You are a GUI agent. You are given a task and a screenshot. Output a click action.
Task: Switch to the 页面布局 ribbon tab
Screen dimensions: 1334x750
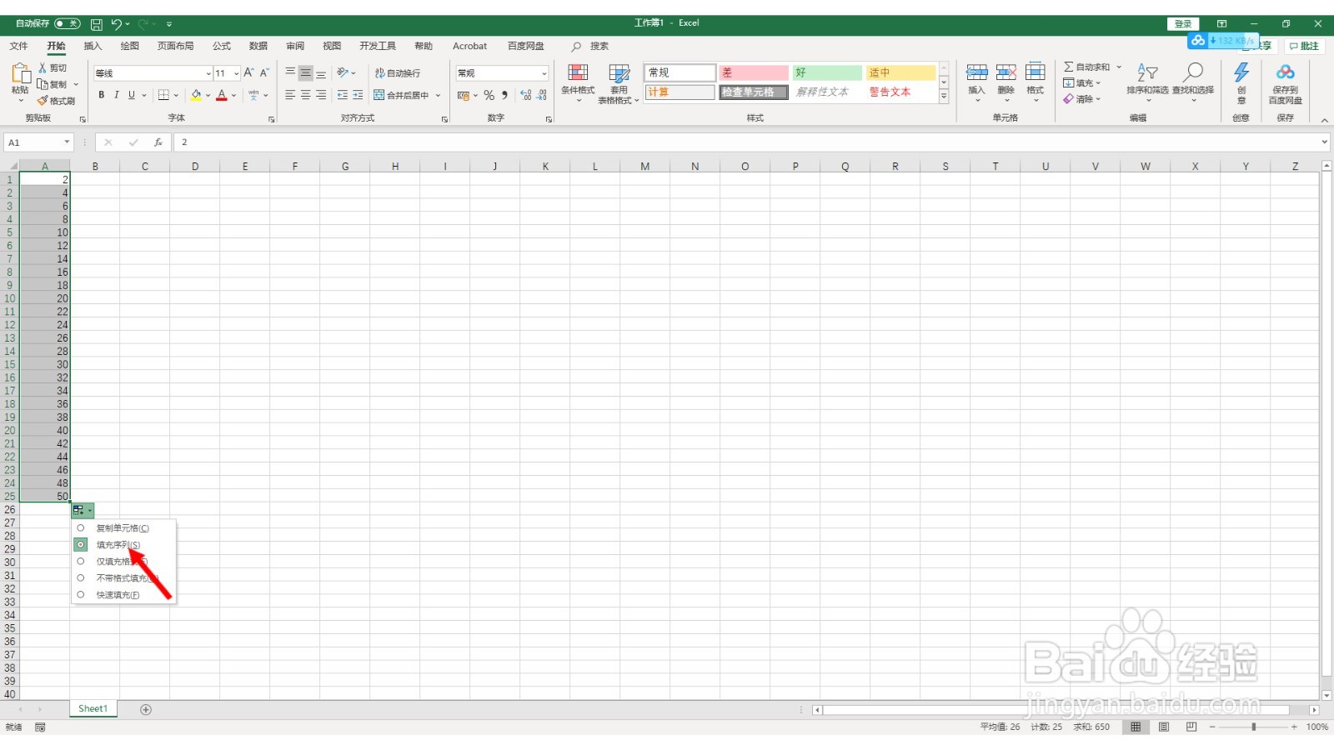(x=176, y=46)
